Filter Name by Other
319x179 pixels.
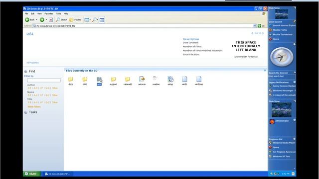pyautogui.click(x=55, y=95)
